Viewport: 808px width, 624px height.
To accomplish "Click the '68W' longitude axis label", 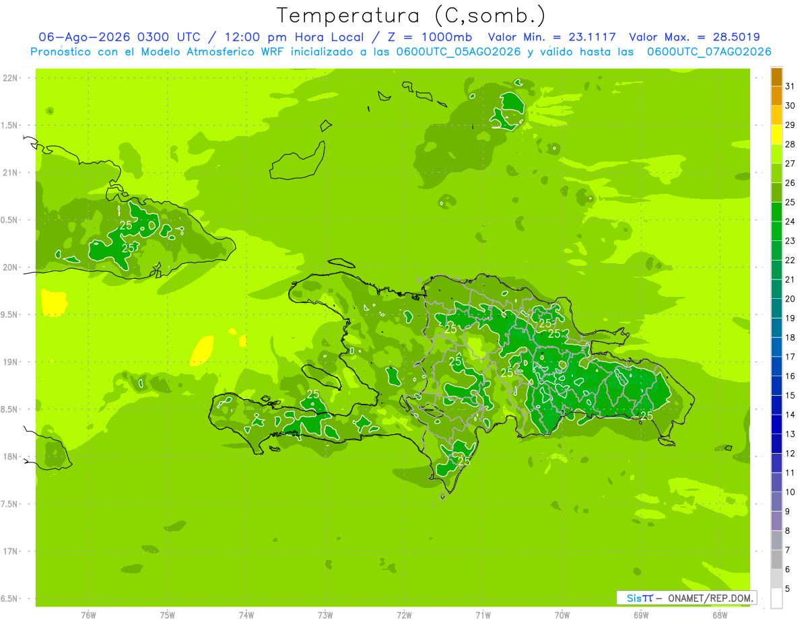I will coord(720,615).
